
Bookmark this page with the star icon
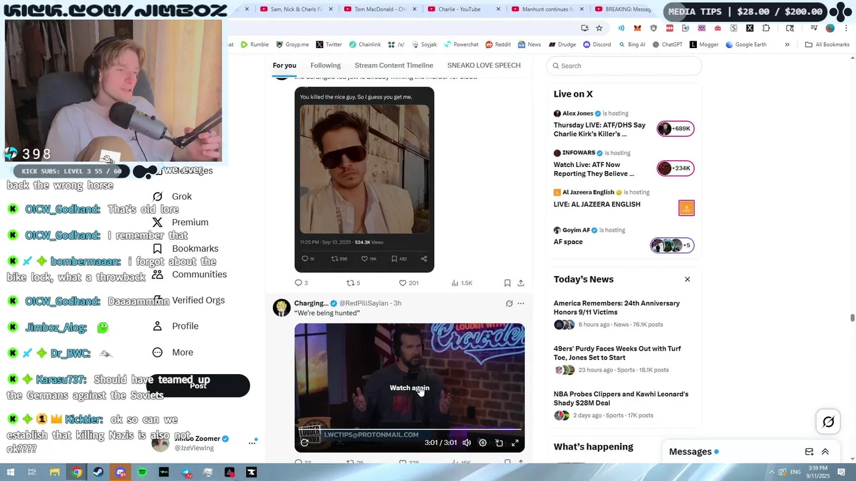click(599, 28)
